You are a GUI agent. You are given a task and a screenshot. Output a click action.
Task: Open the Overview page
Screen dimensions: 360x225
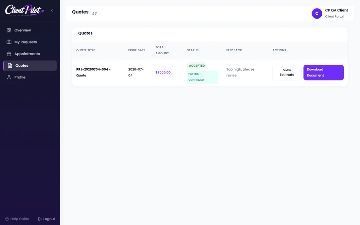30,30
